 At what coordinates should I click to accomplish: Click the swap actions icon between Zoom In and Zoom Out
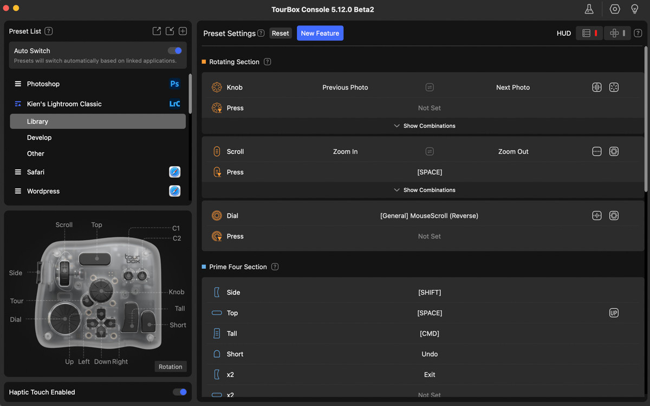[x=430, y=151]
